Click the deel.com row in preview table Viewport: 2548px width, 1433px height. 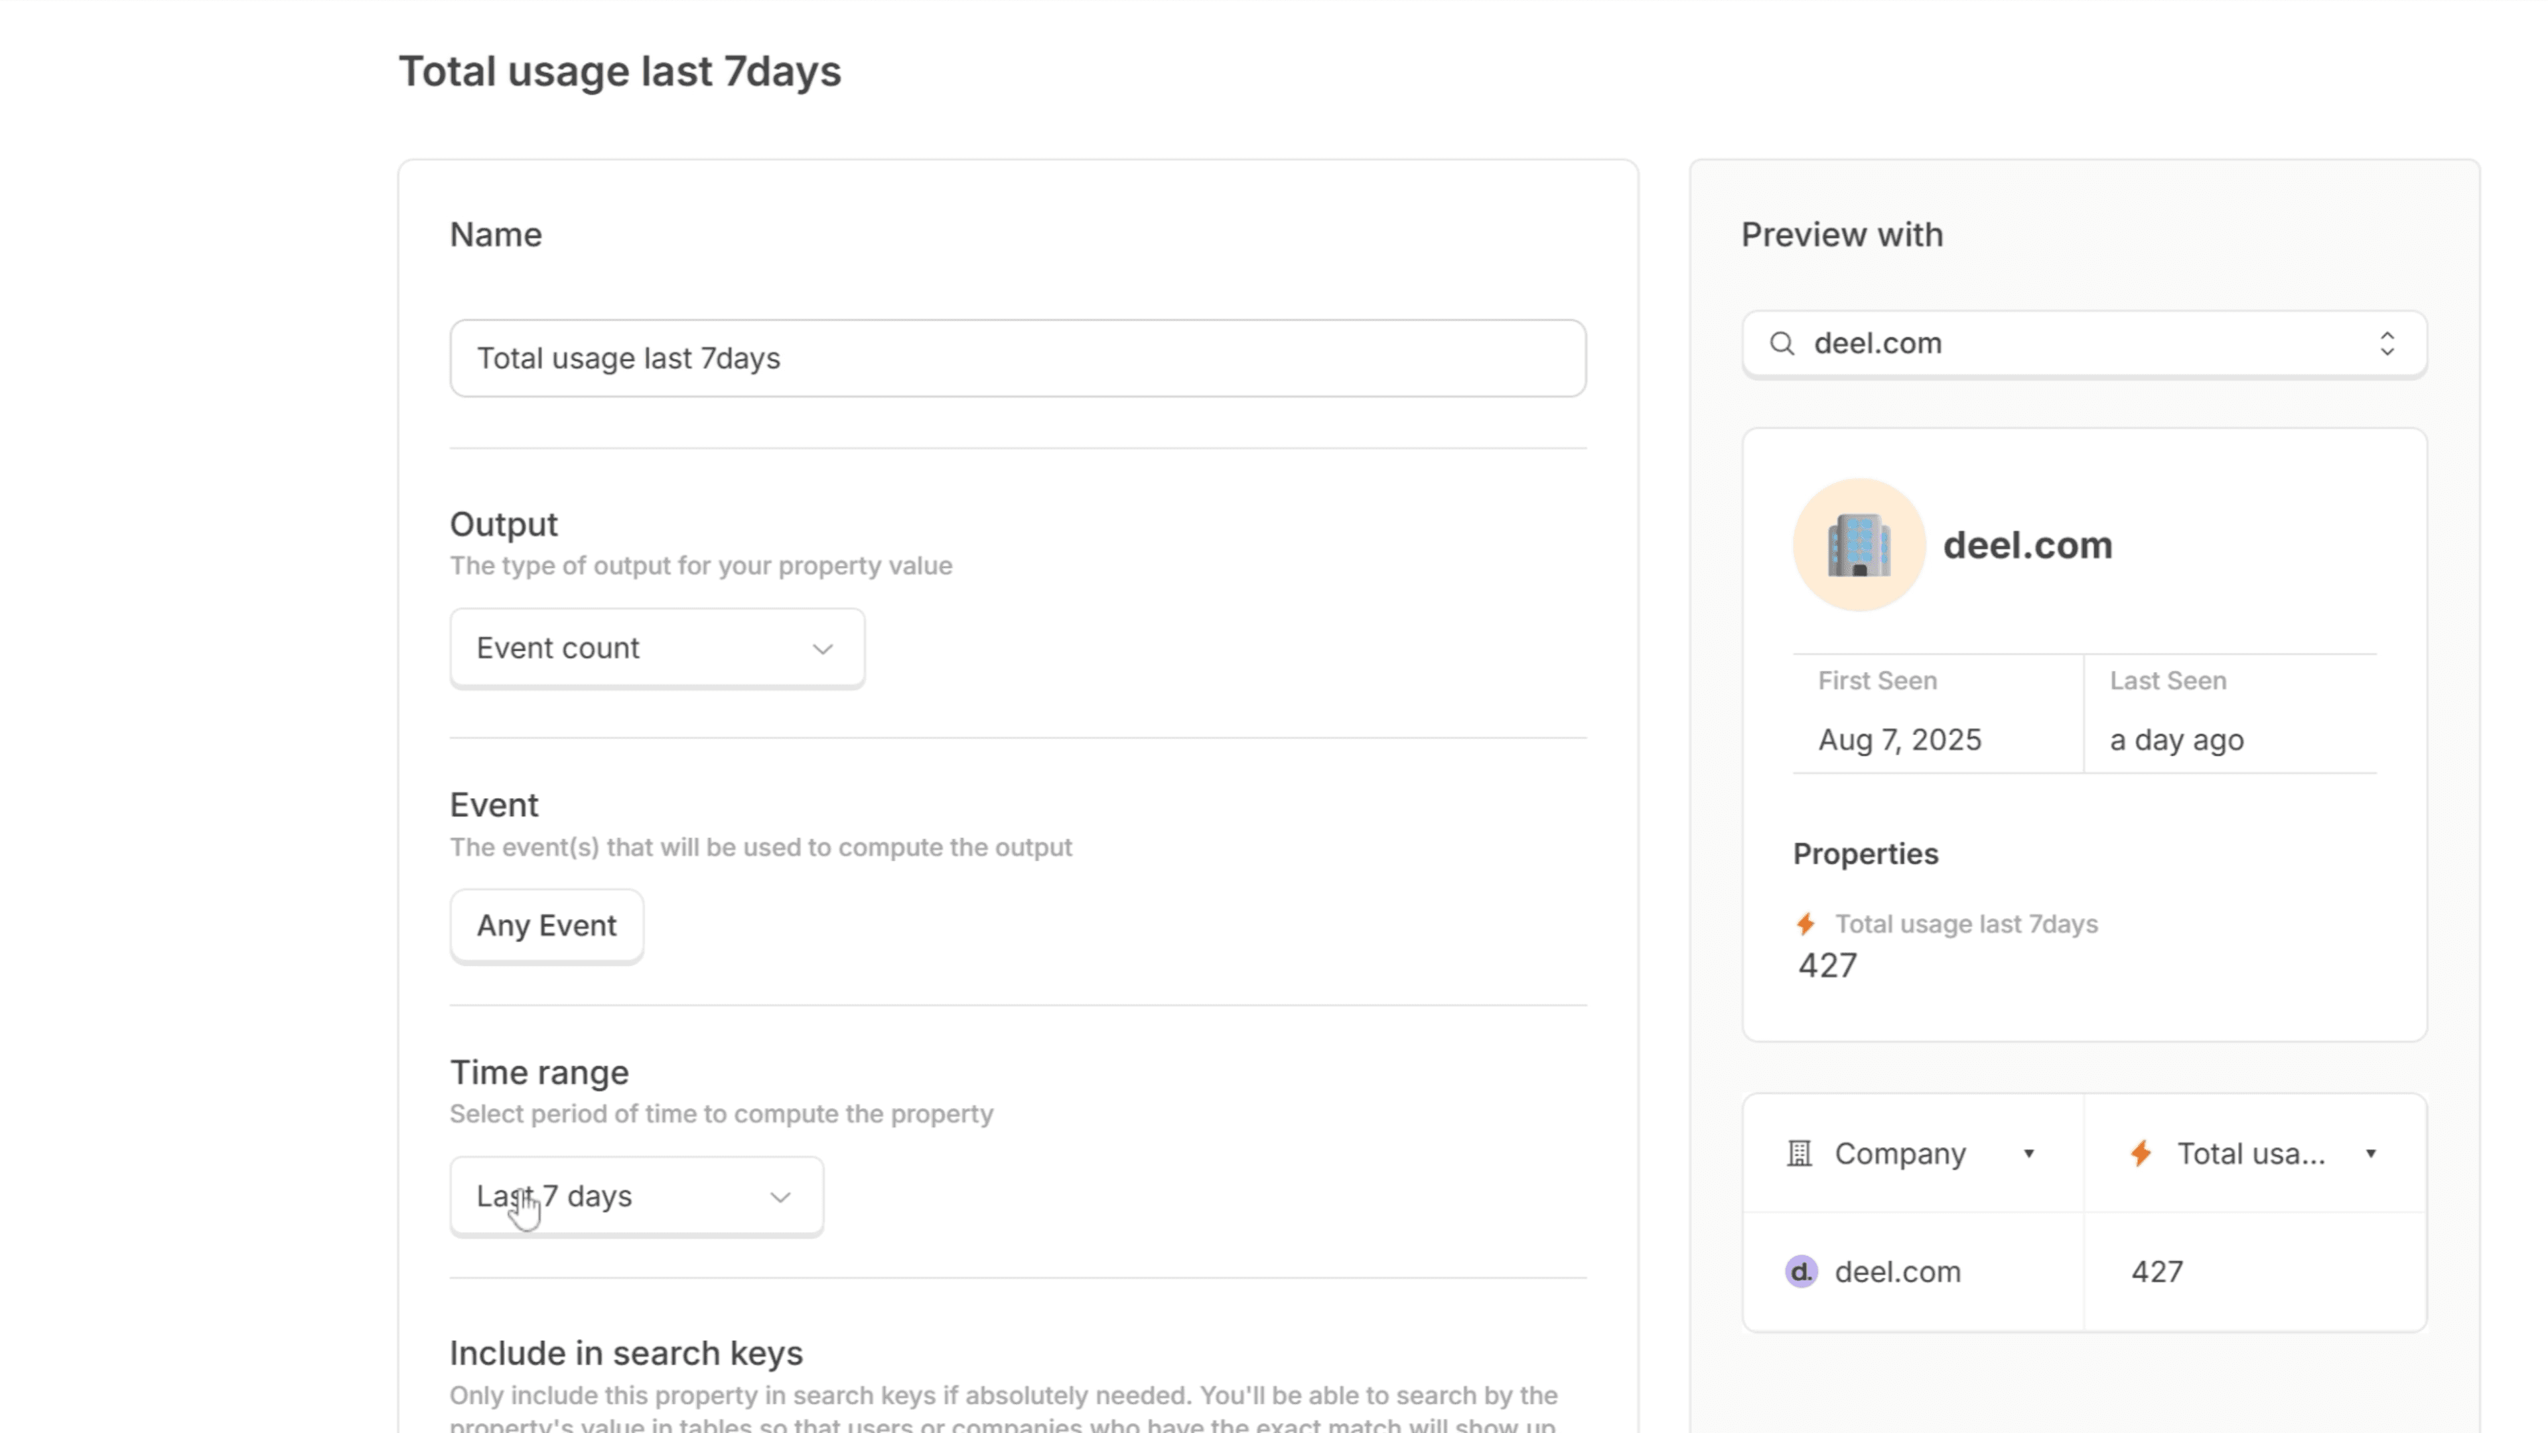pos(1897,1271)
